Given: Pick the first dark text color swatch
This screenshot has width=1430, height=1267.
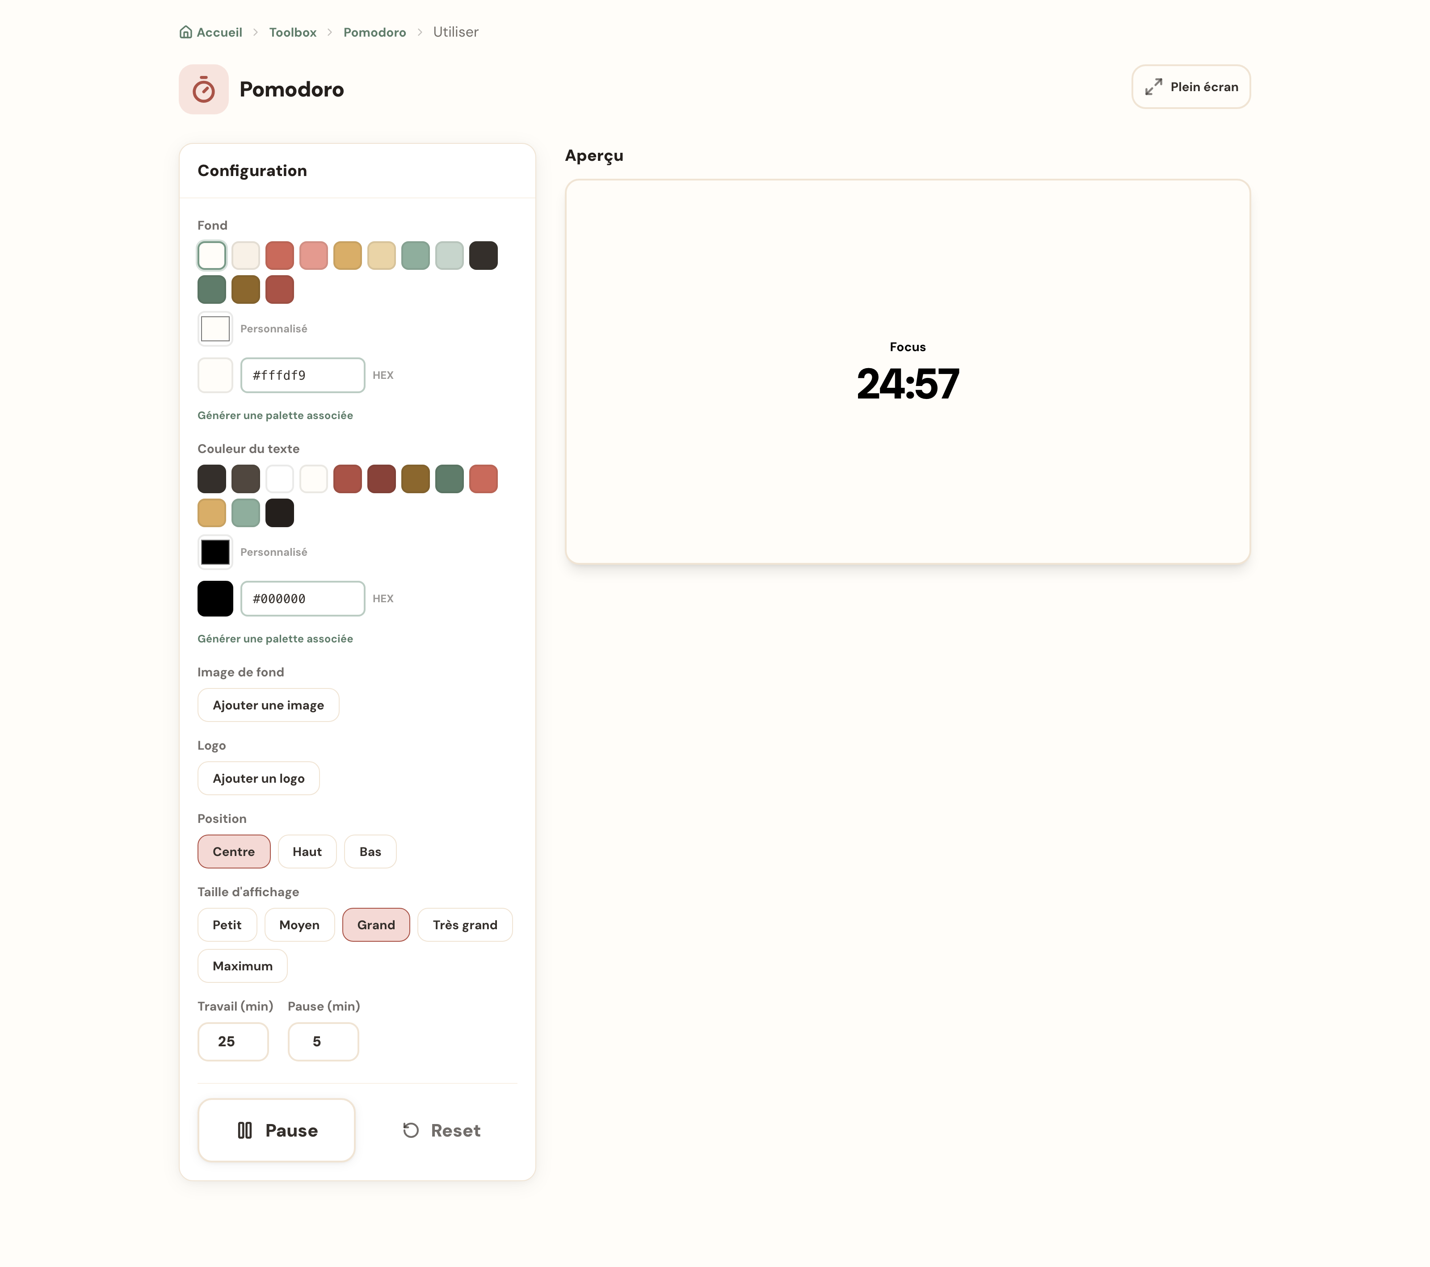Looking at the screenshot, I should point(211,479).
